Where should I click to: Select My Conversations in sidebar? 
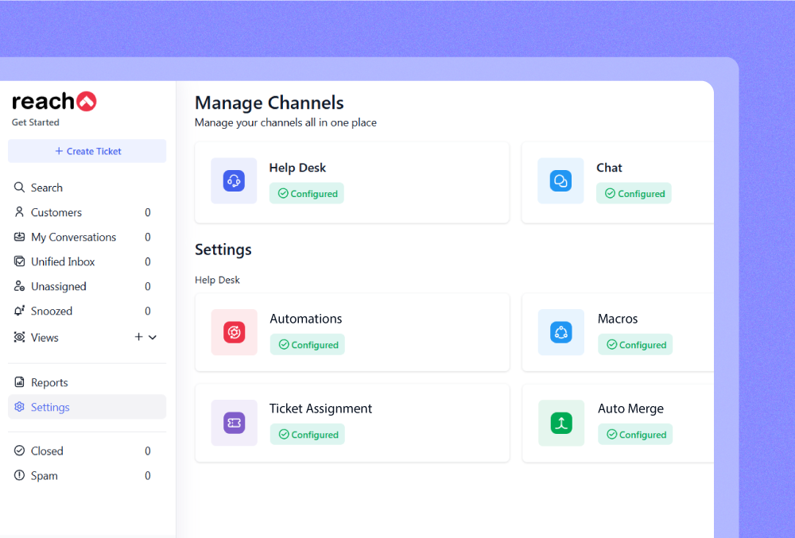[73, 237]
